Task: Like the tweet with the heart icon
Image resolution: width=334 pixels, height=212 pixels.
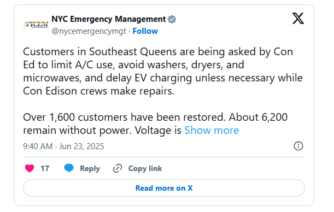Action: (30, 168)
